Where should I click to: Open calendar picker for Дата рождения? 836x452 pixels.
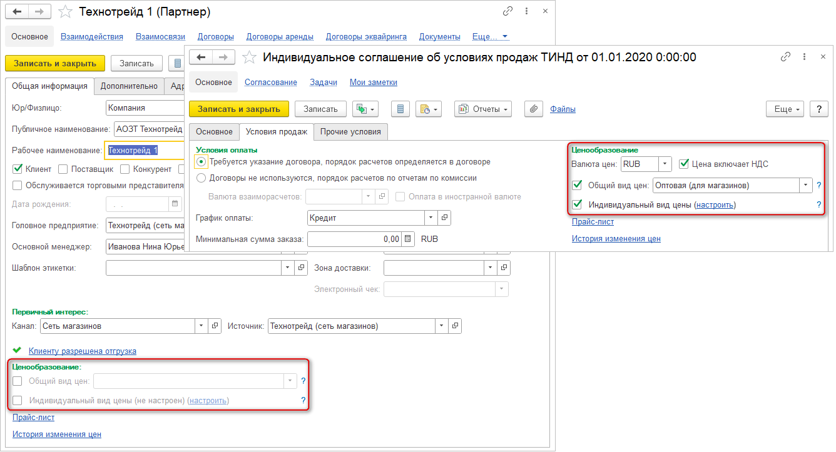(175, 204)
